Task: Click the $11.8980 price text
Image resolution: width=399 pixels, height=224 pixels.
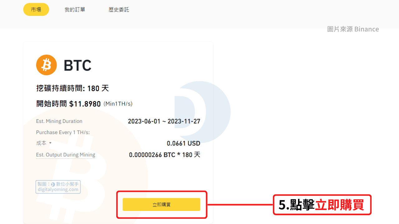Action: pyautogui.click(x=85, y=104)
